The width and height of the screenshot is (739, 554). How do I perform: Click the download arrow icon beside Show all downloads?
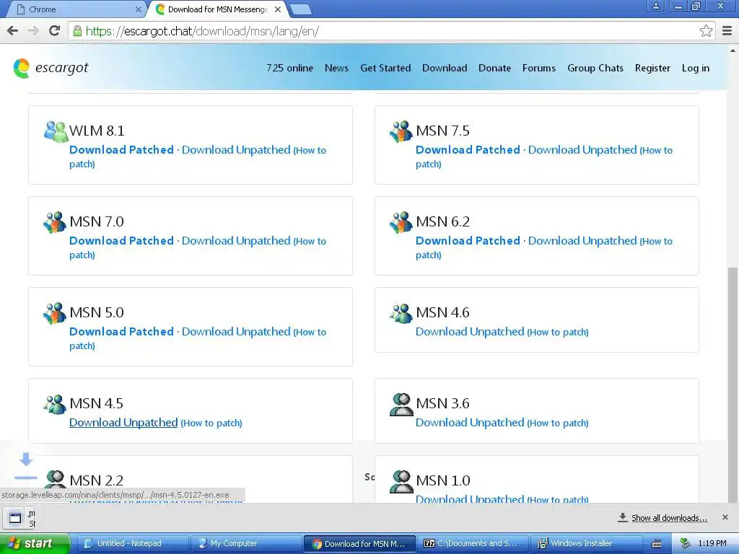pyautogui.click(x=623, y=517)
